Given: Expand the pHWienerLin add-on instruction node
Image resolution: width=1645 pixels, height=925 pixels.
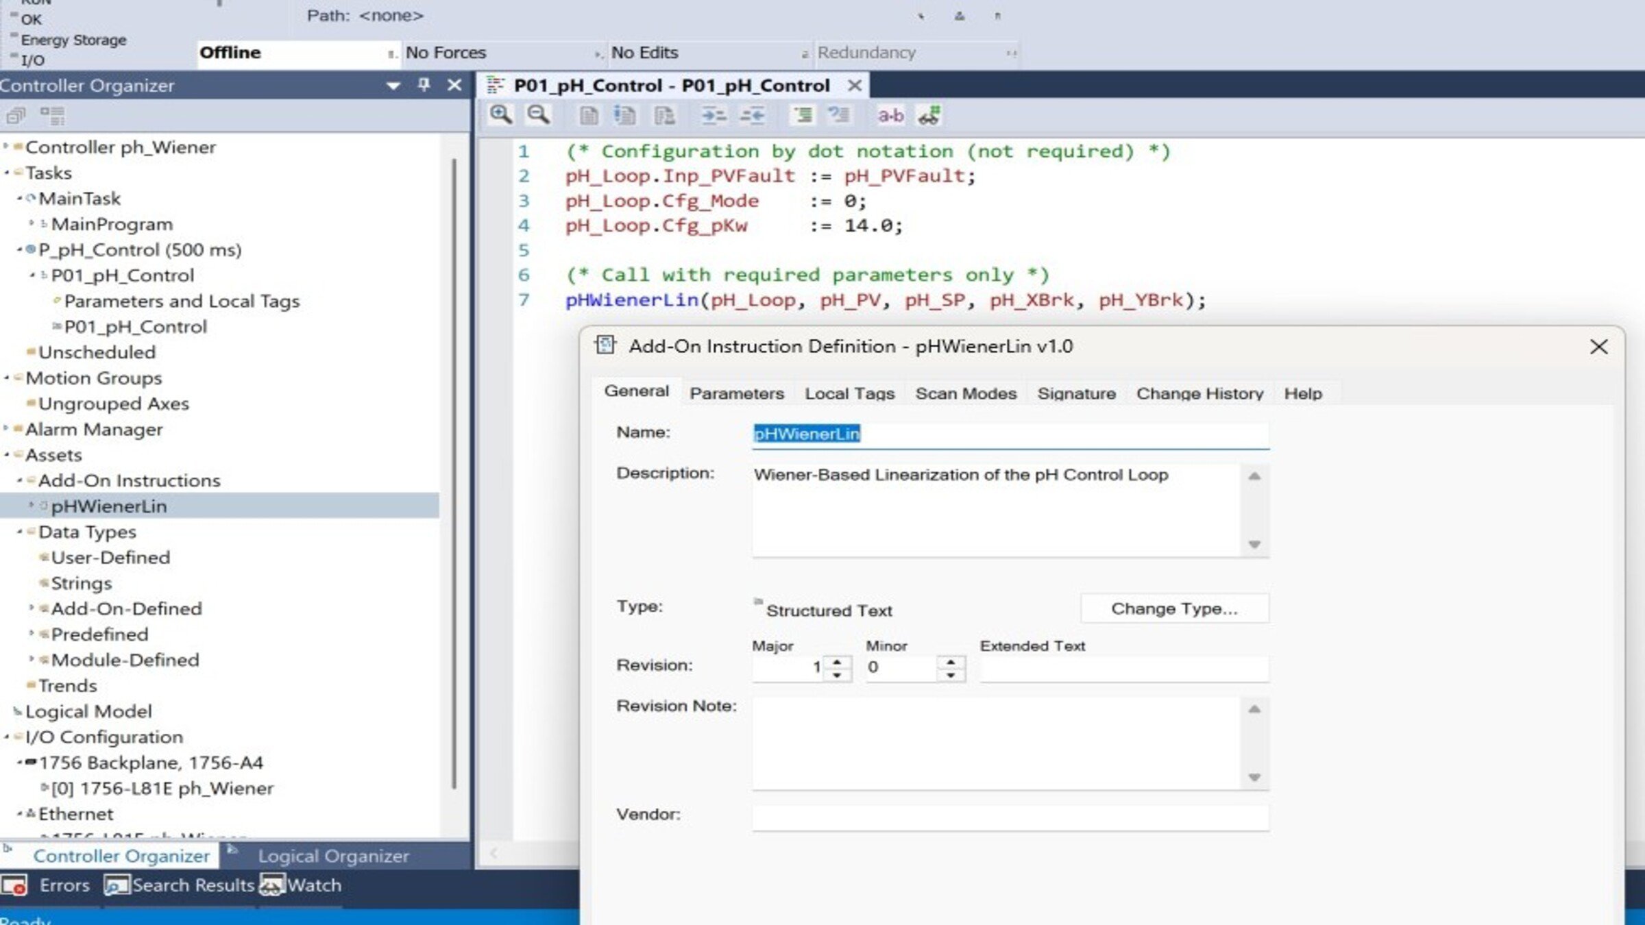Looking at the screenshot, I should click(x=32, y=505).
